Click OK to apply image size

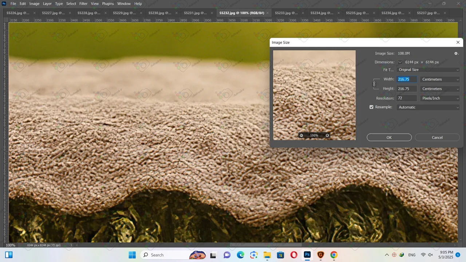click(389, 138)
